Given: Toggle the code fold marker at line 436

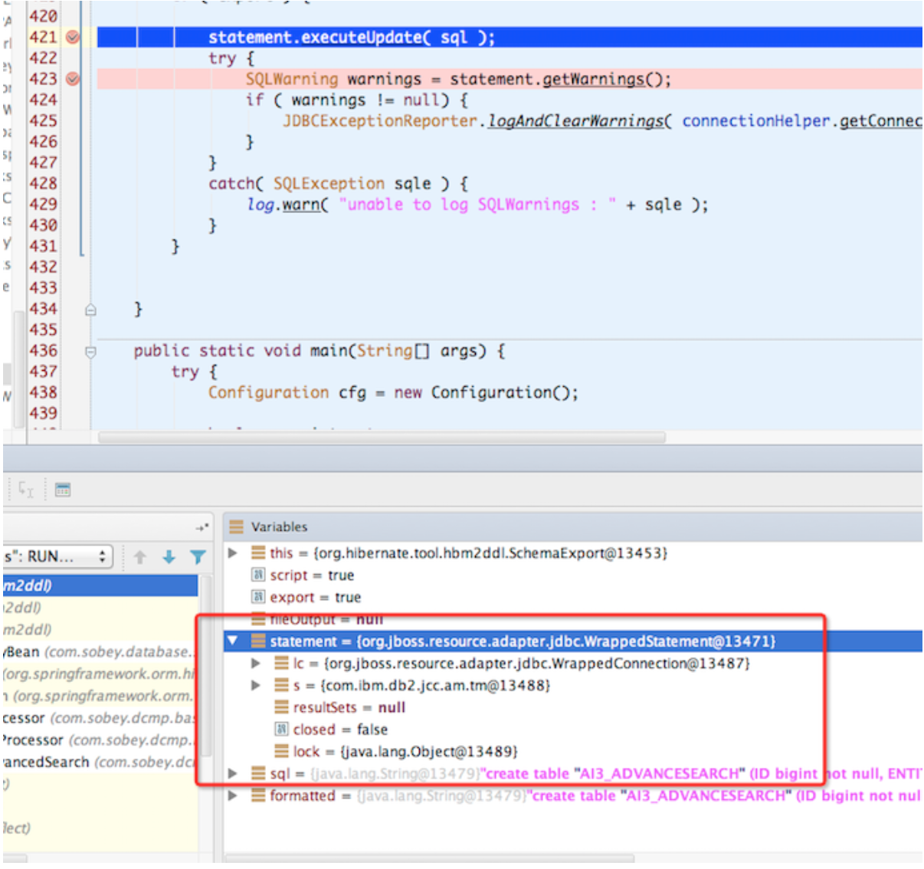Looking at the screenshot, I should (x=90, y=352).
